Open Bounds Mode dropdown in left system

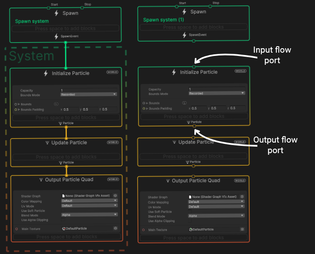(88, 94)
